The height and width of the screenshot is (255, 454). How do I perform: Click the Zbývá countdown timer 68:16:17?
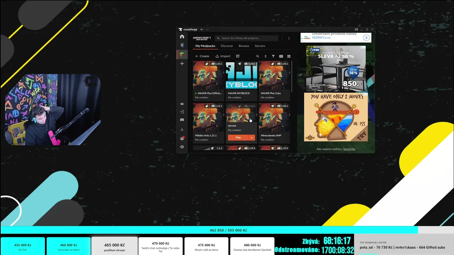pyautogui.click(x=337, y=241)
